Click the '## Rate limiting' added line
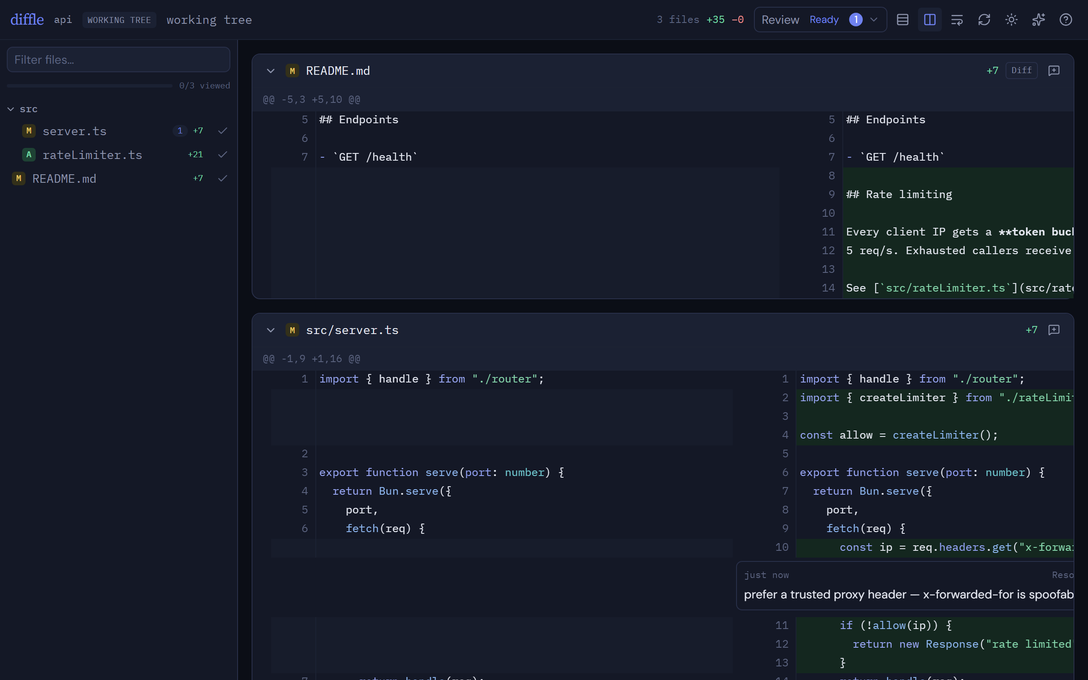1088x680 pixels. (x=899, y=194)
